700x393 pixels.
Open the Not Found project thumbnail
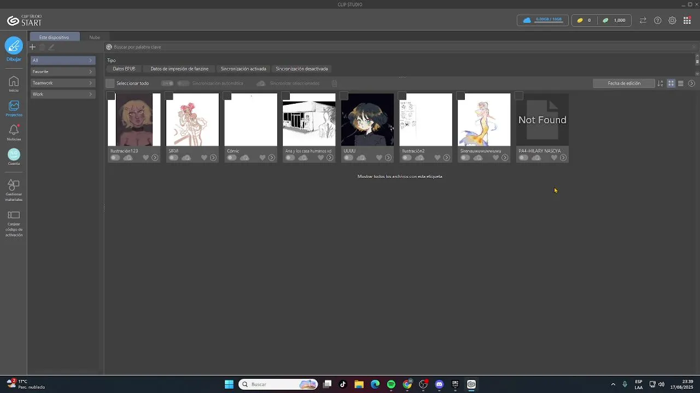(542, 120)
